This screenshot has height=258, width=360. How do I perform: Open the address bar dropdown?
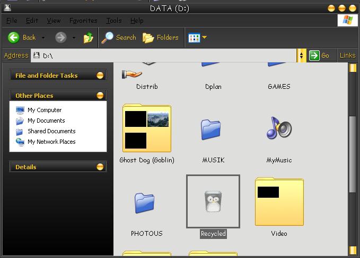(x=301, y=56)
